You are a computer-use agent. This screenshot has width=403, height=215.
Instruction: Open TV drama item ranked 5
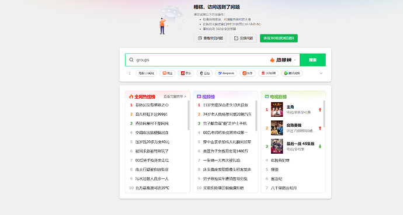click(275, 170)
